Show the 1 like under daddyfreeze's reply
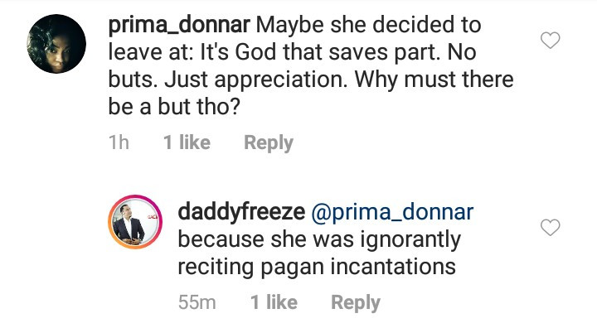Image resolution: width=597 pixels, height=328 pixels. point(274,302)
